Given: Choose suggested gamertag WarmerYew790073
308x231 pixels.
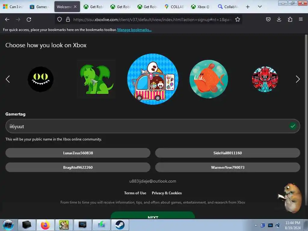Looking at the screenshot, I should [x=228, y=167].
